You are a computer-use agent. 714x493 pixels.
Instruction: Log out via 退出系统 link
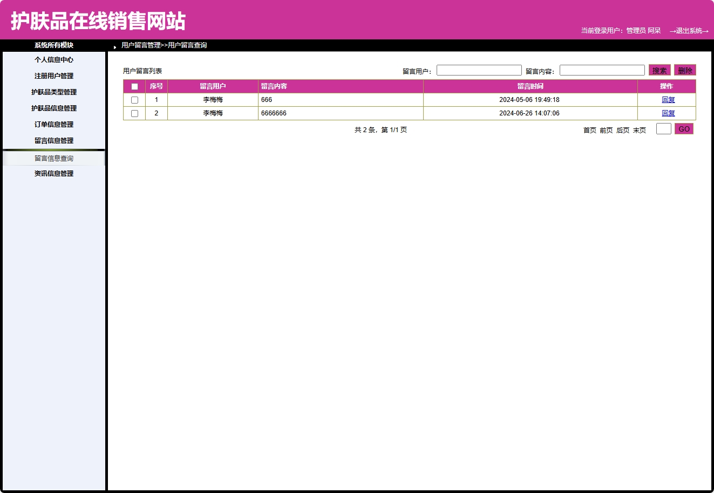pyautogui.click(x=688, y=31)
